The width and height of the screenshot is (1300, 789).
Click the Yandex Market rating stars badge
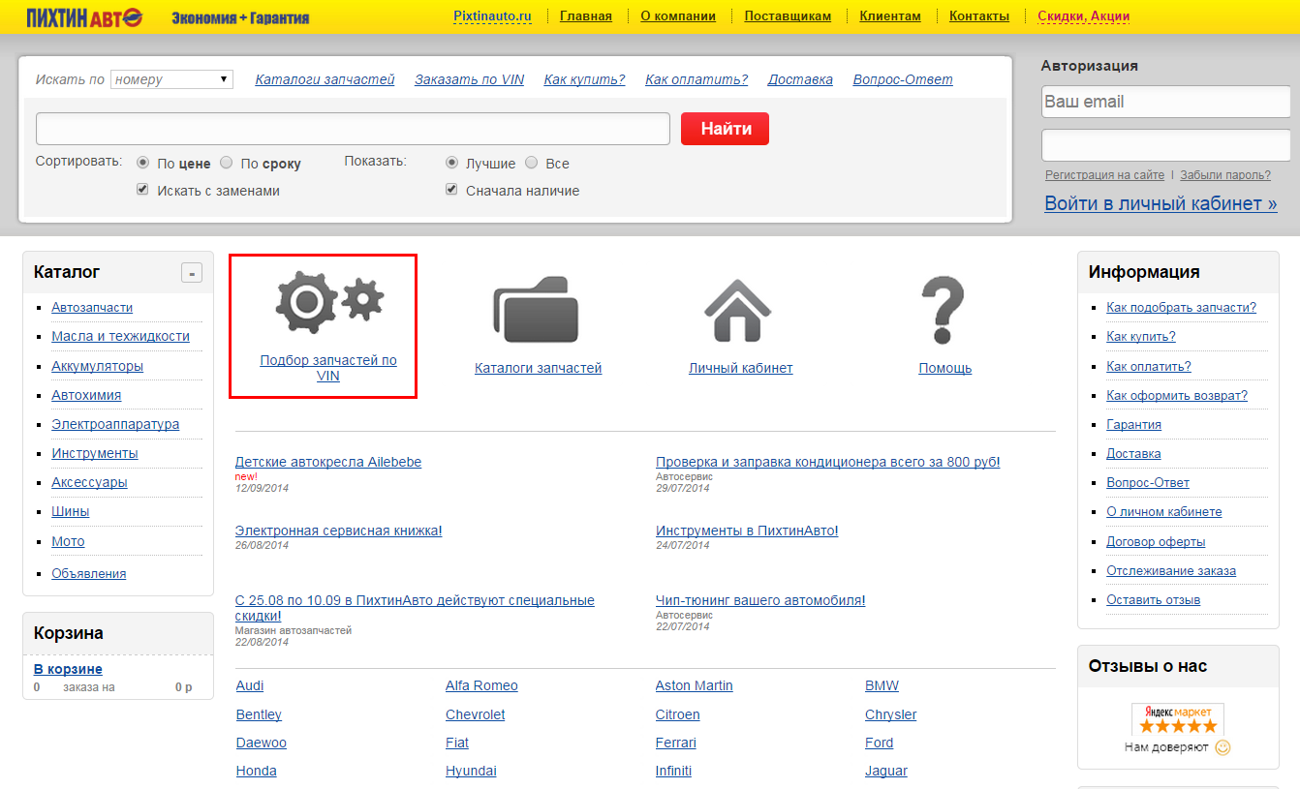click(1177, 720)
